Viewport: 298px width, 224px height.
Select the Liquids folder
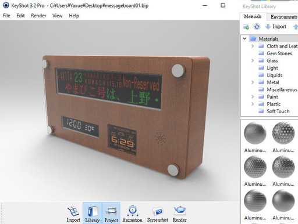270,75
